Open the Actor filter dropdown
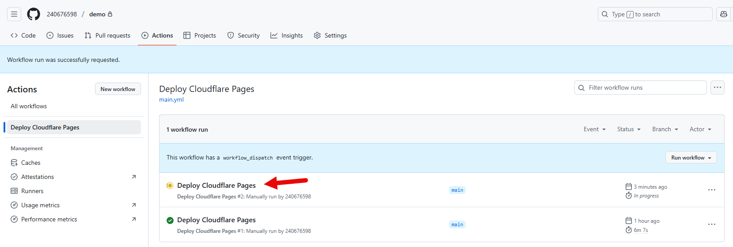The width and height of the screenshot is (733, 247). pos(700,129)
